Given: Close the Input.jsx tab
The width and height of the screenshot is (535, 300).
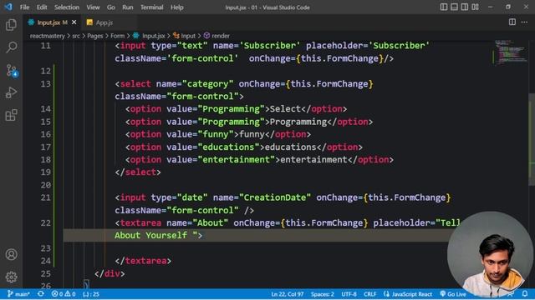Looking at the screenshot, I should click(74, 22).
